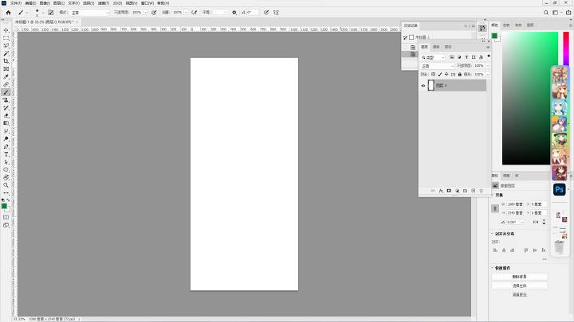Screen dimensions: 574x322
Task: Create new group folder icon
Action: (465, 191)
